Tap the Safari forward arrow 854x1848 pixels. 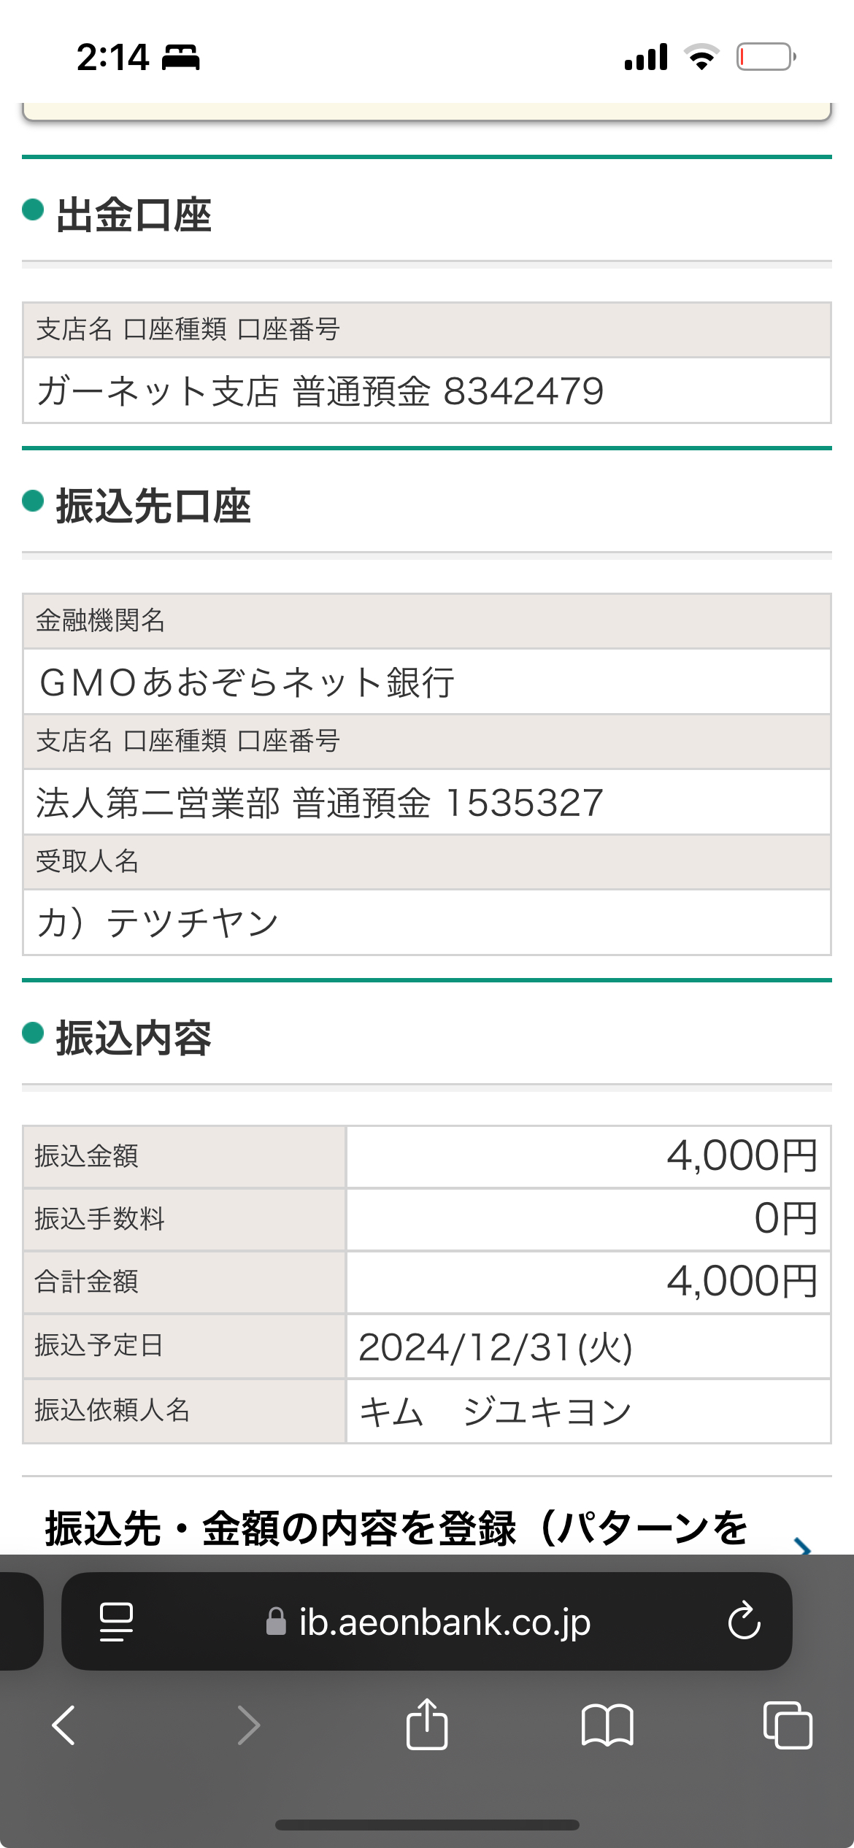(x=249, y=1725)
